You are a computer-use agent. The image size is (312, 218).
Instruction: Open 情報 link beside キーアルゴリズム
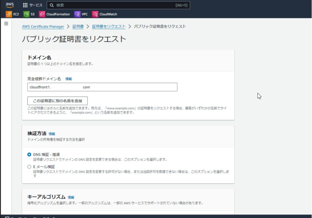click(x=71, y=197)
